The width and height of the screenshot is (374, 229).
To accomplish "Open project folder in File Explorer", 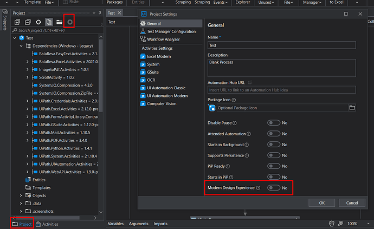I will pos(59,22).
